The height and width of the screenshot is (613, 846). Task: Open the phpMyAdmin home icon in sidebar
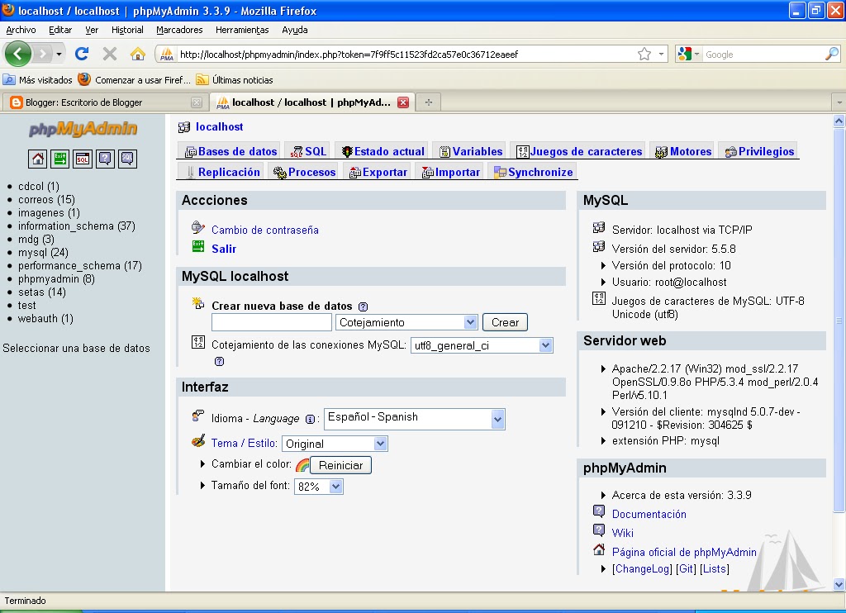pyautogui.click(x=38, y=159)
